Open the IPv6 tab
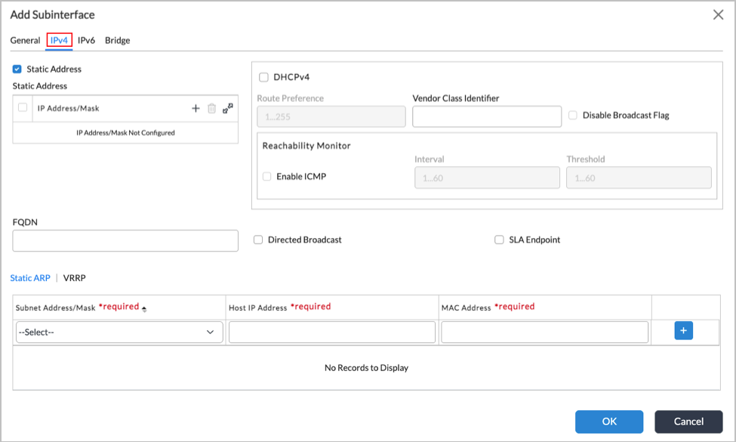 tap(86, 40)
